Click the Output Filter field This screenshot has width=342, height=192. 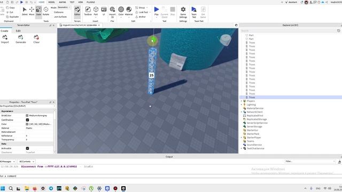coord(310,162)
